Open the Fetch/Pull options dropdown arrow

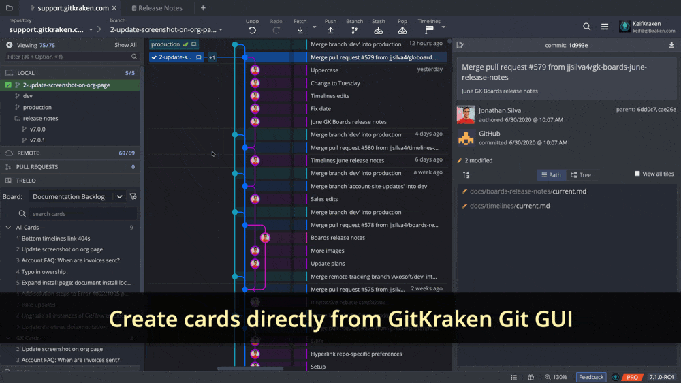coord(315,27)
